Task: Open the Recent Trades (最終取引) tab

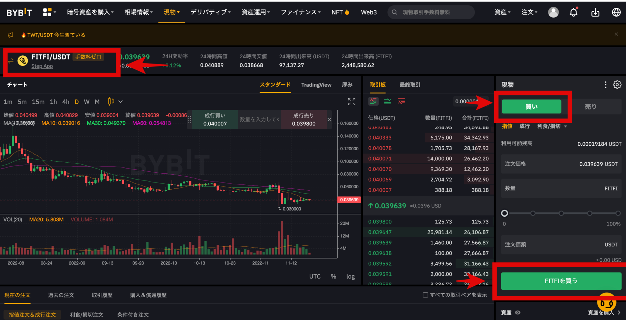Action: tap(410, 85)
